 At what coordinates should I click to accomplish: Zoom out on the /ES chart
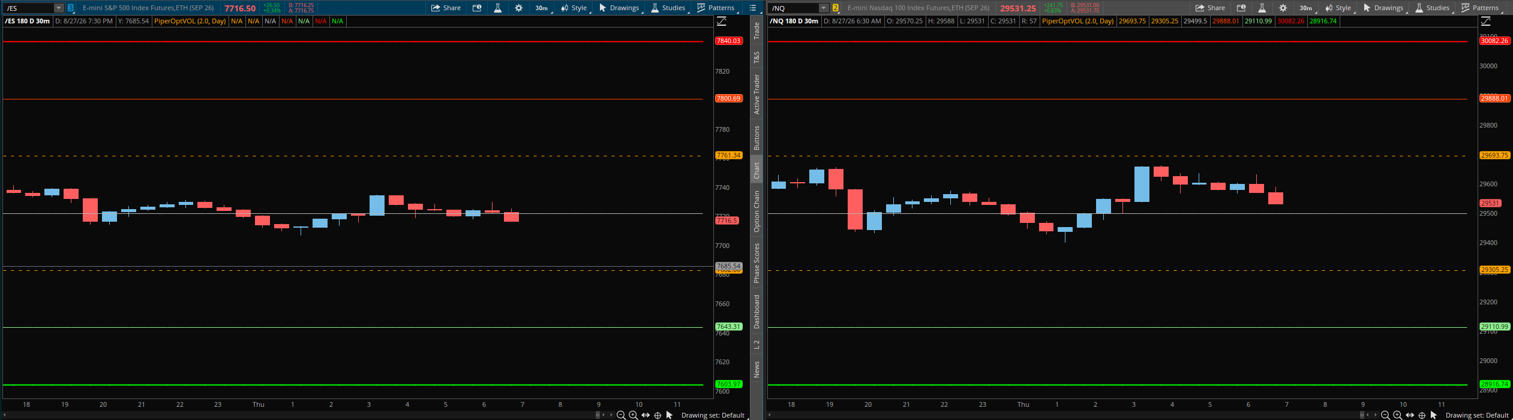tap(621, 415)
